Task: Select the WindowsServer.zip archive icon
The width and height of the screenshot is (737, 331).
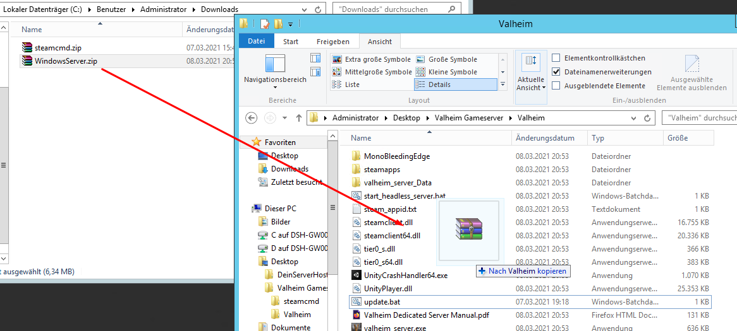Action: tap(27, 61)
